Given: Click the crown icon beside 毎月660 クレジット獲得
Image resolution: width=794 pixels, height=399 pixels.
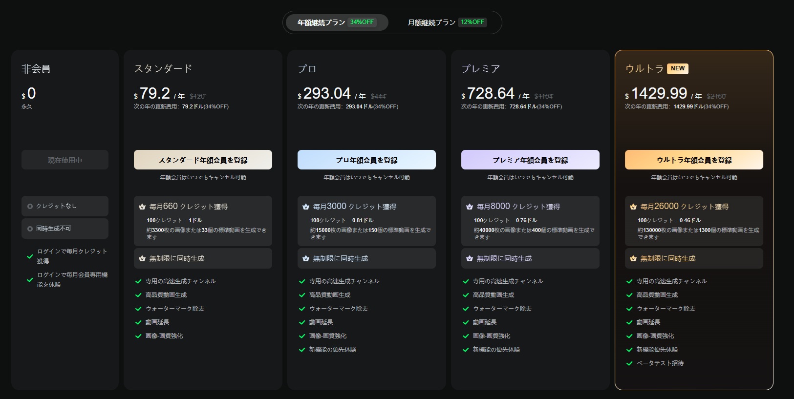Looking at the screenshot, I should tap(142, 207).
